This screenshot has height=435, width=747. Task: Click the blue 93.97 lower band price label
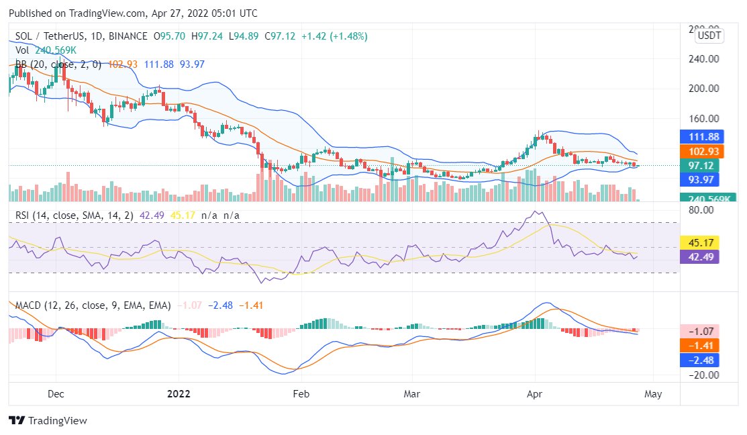[700, 179]
